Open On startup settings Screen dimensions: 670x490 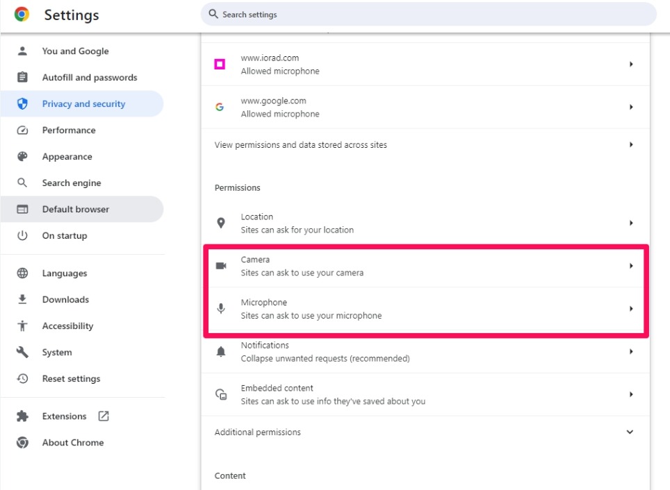click(64, 235)
